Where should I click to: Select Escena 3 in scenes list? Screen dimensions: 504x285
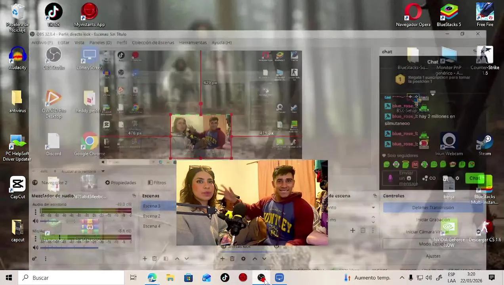pos(158,206)
